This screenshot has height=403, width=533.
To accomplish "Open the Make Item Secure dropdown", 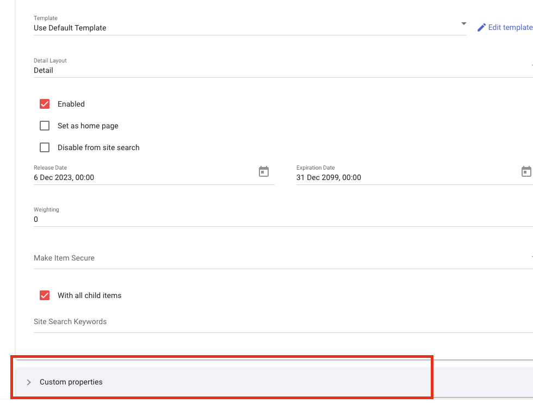I will 272,258.
